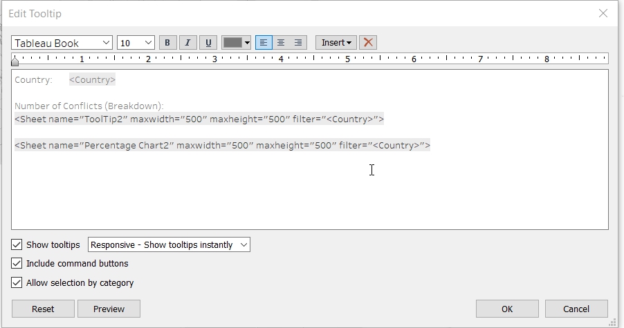This screenshot has height=328, width=624.
Task: Click the Preview button
Action: 109,309
